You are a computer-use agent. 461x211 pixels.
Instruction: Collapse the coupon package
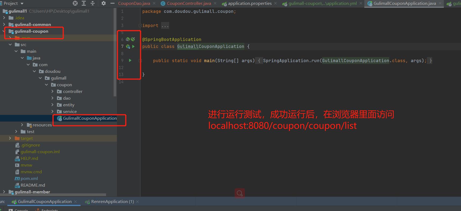tap(46, 85)
